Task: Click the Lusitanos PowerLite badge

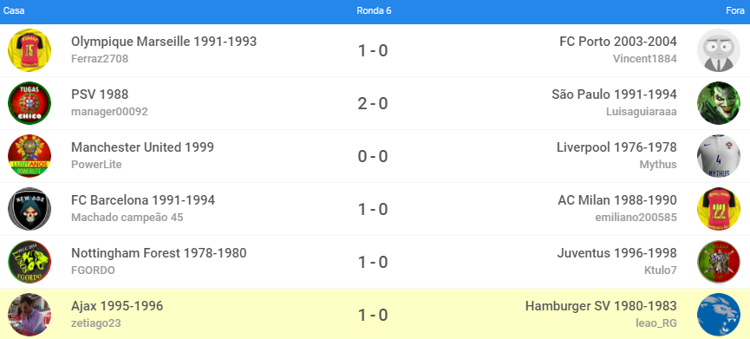Action: click(29, 156)
